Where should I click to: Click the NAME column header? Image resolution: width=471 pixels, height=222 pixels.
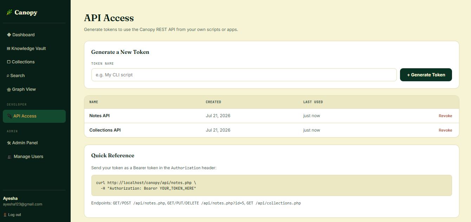93,102
